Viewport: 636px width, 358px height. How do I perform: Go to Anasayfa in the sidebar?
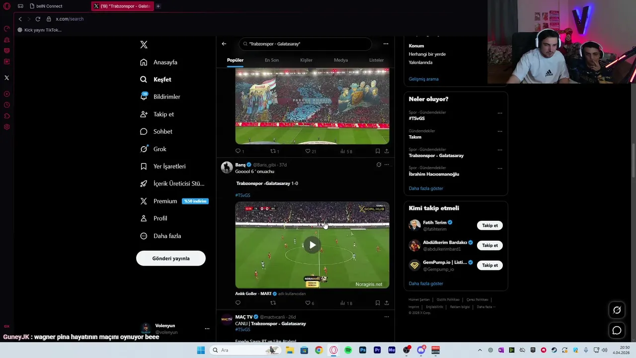coord(159,62)
